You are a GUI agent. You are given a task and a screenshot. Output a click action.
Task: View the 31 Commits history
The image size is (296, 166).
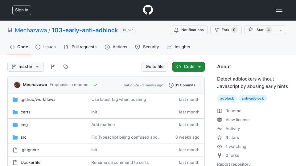pos(182,85)
